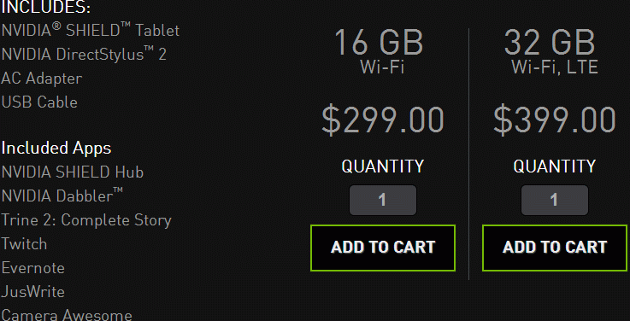Click NVIDIA DirectStylus 2 list item
The image size is (630, 321).
click(x=84, y=54)
